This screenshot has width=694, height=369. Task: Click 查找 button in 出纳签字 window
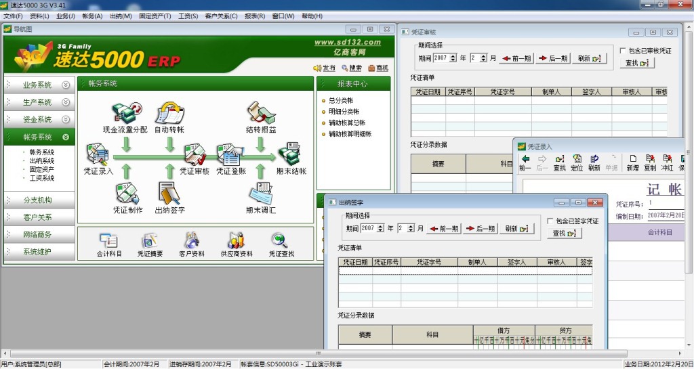[x=565, y=233]
